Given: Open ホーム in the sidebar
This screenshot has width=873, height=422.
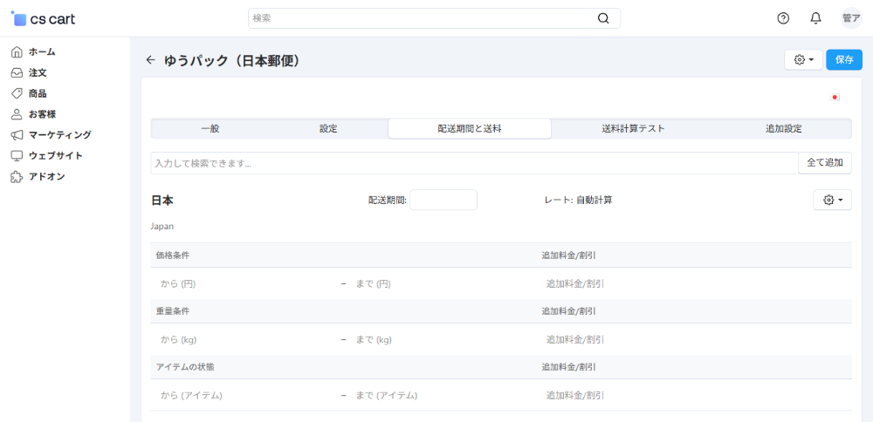Looking at the screenshot, I should tap(42, 51).
